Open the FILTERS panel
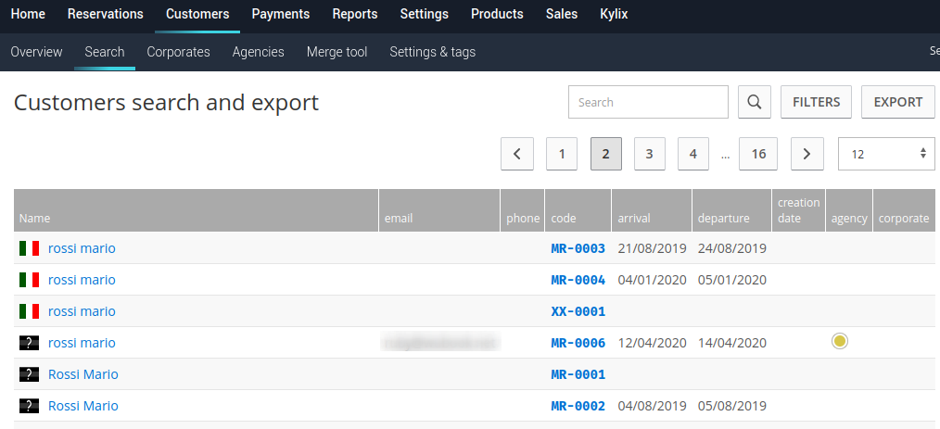 point(816,102)
